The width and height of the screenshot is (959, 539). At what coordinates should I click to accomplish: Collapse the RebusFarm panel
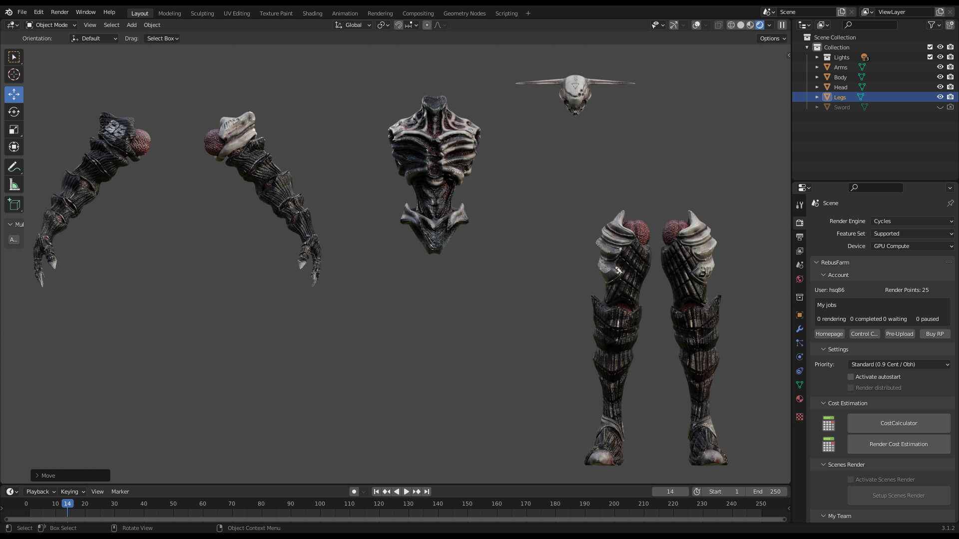[x=817, y=263]
